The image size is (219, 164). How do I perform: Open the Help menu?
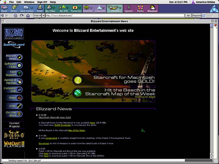click(53, 2)
